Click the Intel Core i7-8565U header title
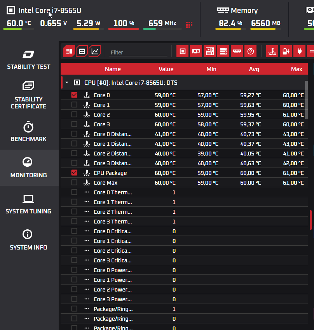314x330 pixels. pos(50,10)
